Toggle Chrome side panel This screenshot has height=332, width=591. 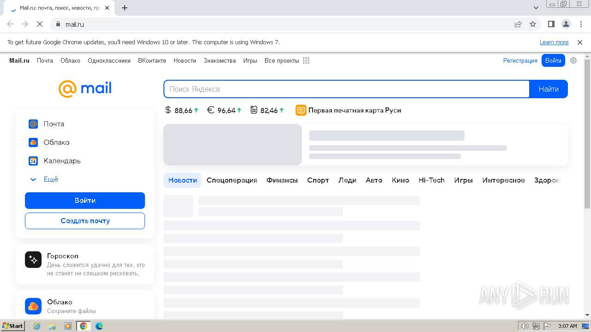pos(551,24)
